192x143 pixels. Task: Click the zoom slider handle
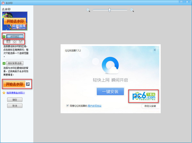pyautogui.click(x=109, y=10)
